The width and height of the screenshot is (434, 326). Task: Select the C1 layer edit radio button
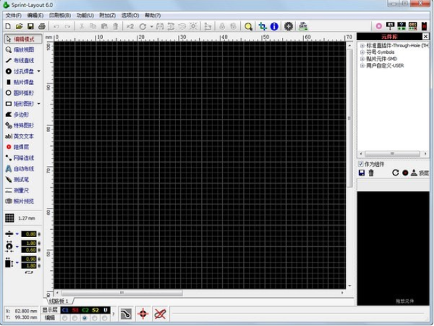[x=64, y=319]
